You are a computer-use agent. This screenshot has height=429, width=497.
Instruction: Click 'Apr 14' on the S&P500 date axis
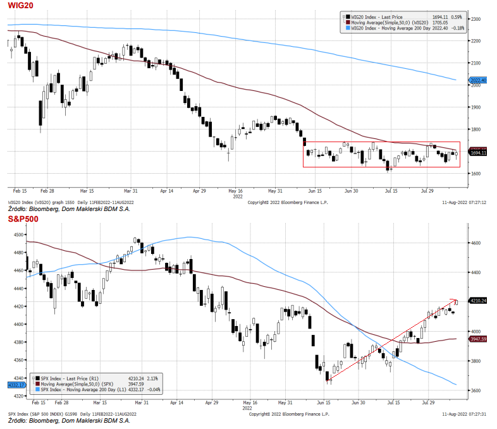tap(176, 402)
